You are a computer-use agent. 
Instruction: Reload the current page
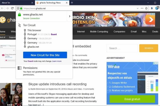tap(12, 8)
